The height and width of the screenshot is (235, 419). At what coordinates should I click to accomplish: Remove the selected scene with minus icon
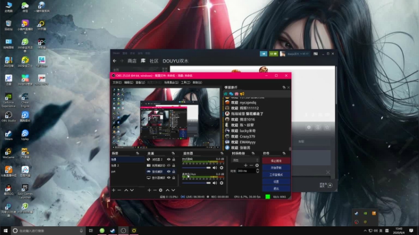click(x=119, y=190)
